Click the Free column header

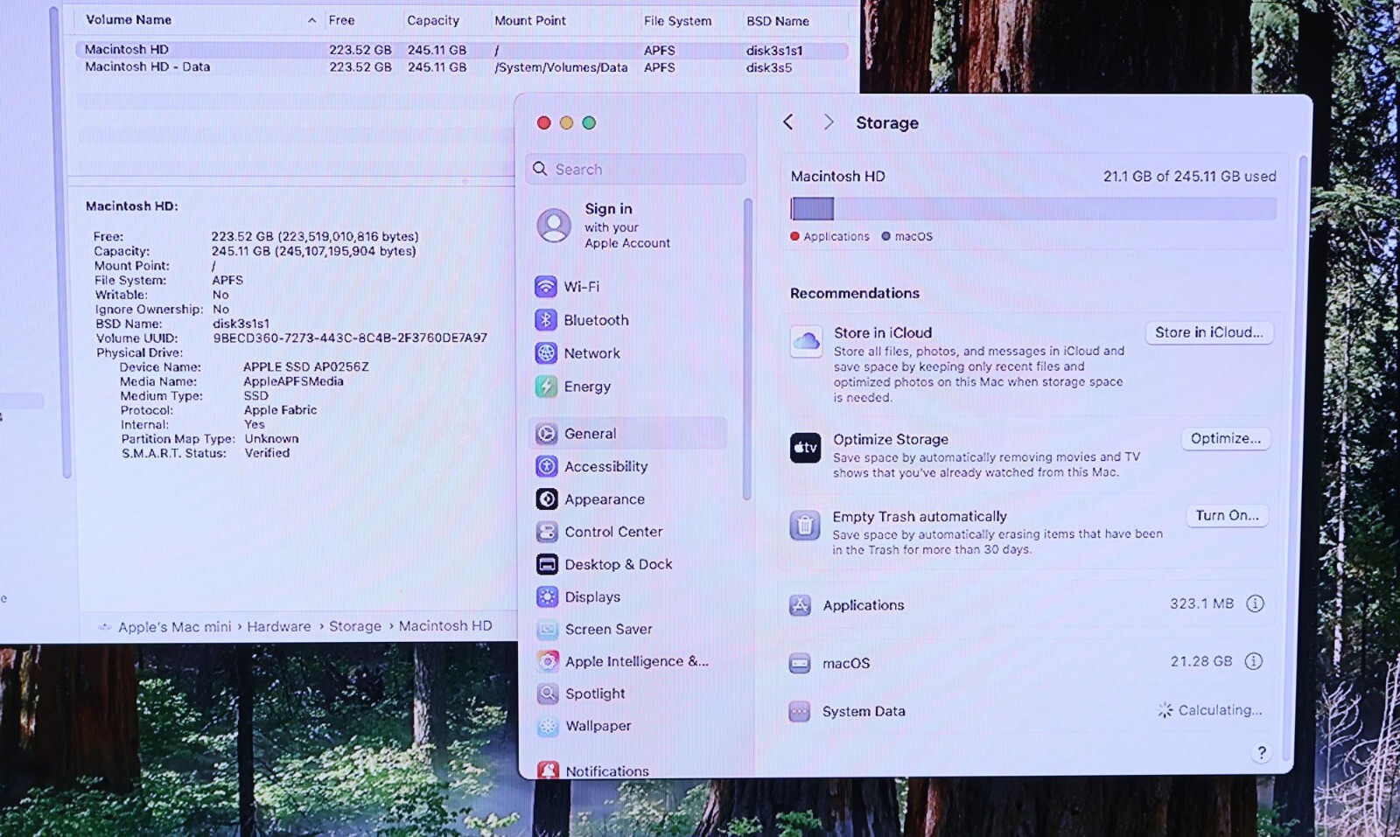click(x=341, y=20)
